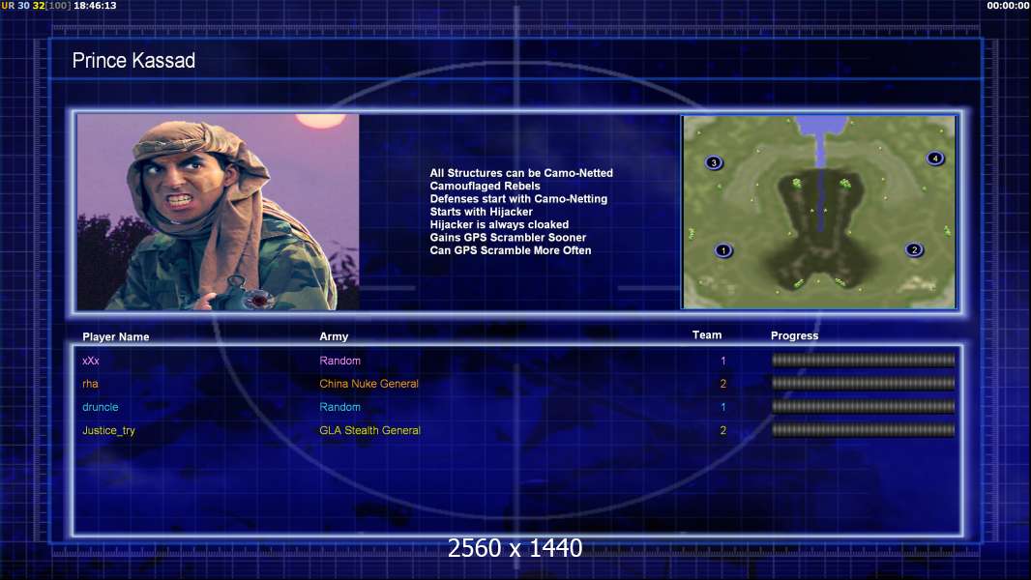Click 'Gains GPS Scrambler Sooner' line
The image size is (1031, 580).
[x=509, y=237]
